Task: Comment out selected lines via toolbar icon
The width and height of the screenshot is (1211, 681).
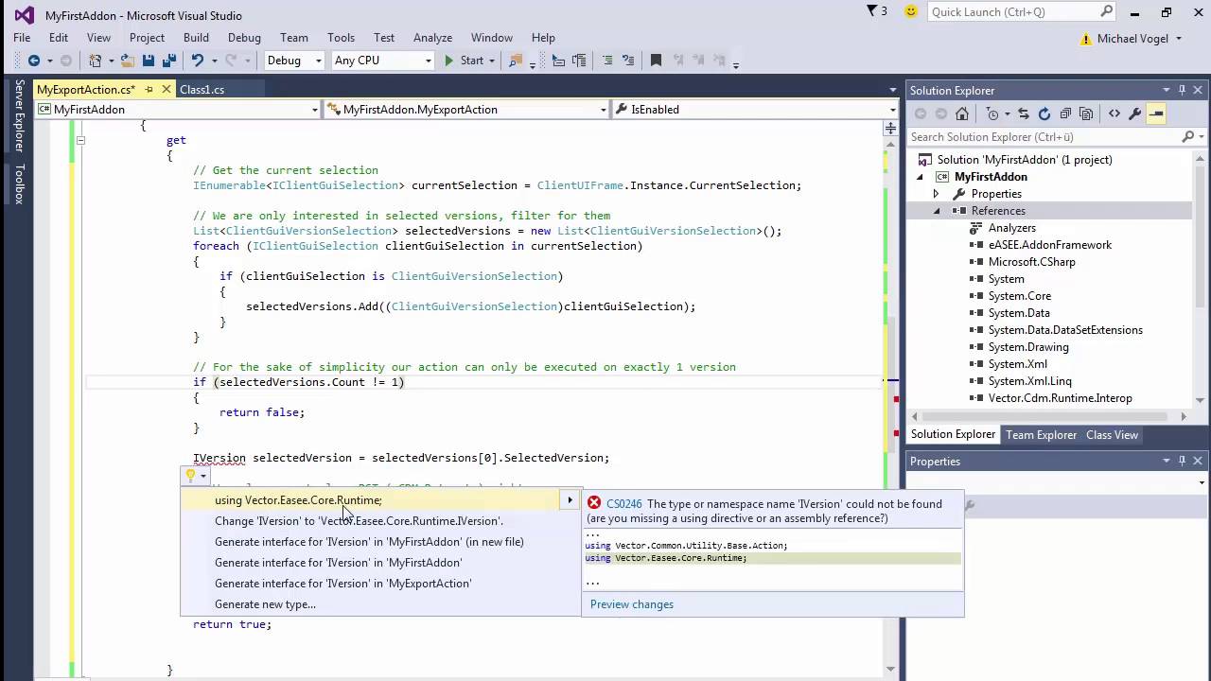Action: point(605,61)
